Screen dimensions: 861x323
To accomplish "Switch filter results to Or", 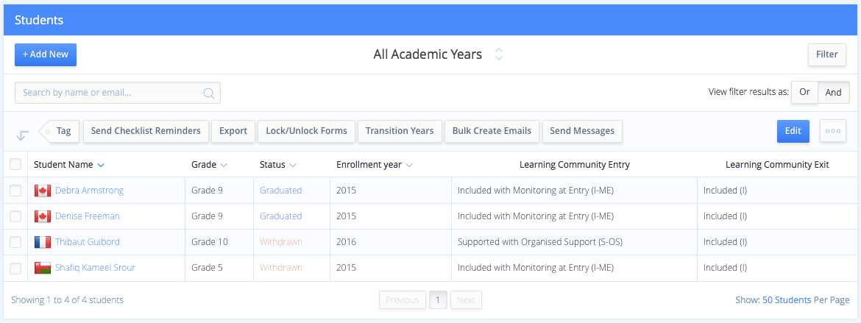I will pos(804,93).
